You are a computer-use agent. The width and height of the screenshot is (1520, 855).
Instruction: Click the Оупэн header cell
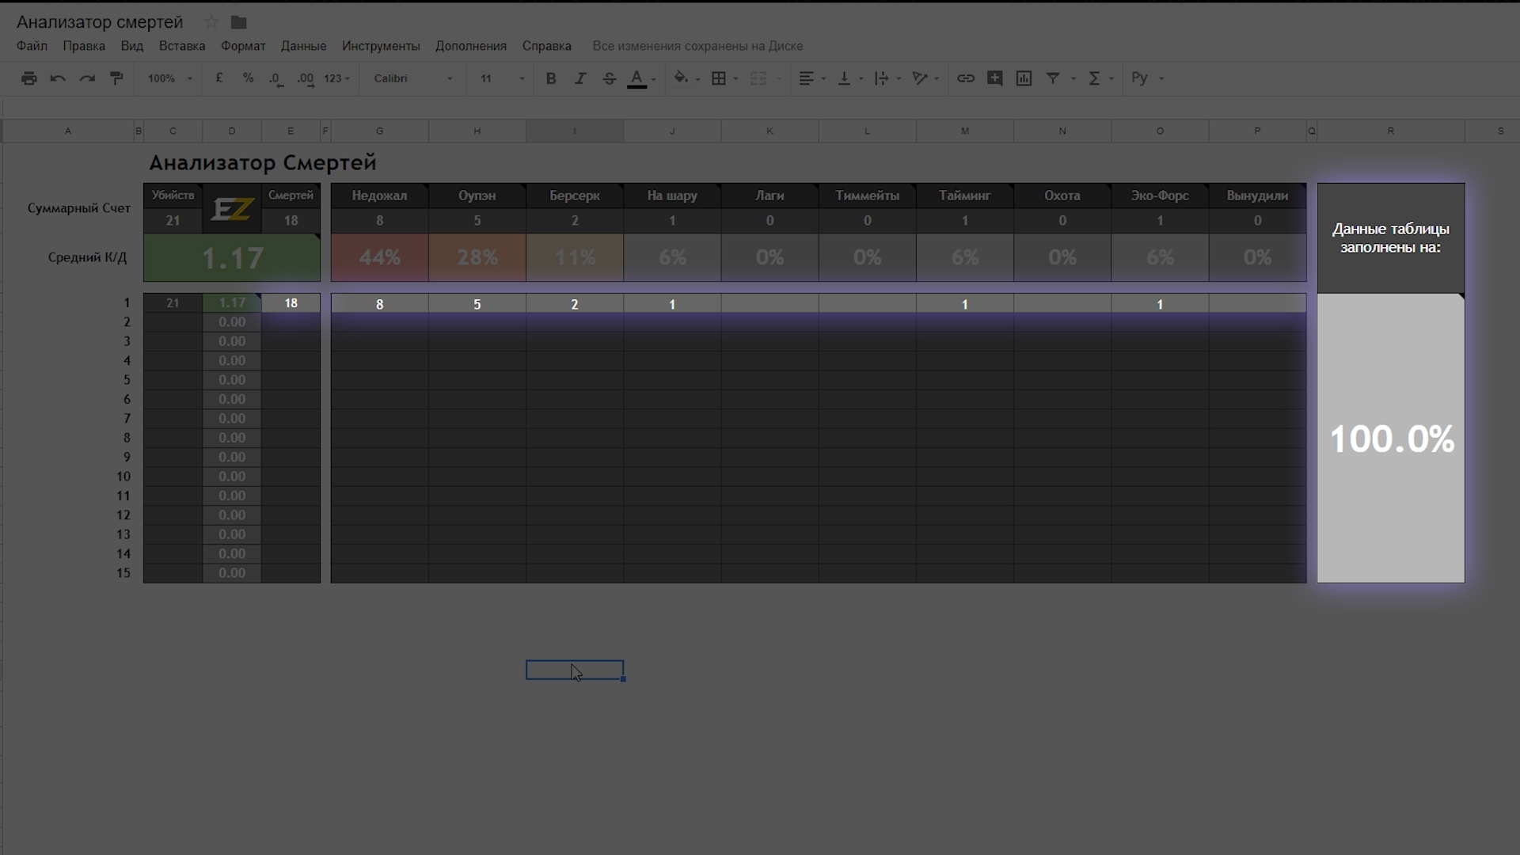pos(477,196)
